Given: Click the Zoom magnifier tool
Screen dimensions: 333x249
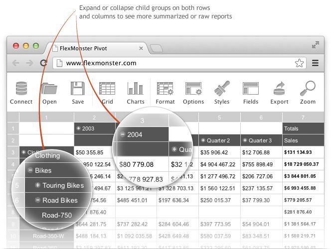Looking at the screenshot, I should tap(308, 89).
